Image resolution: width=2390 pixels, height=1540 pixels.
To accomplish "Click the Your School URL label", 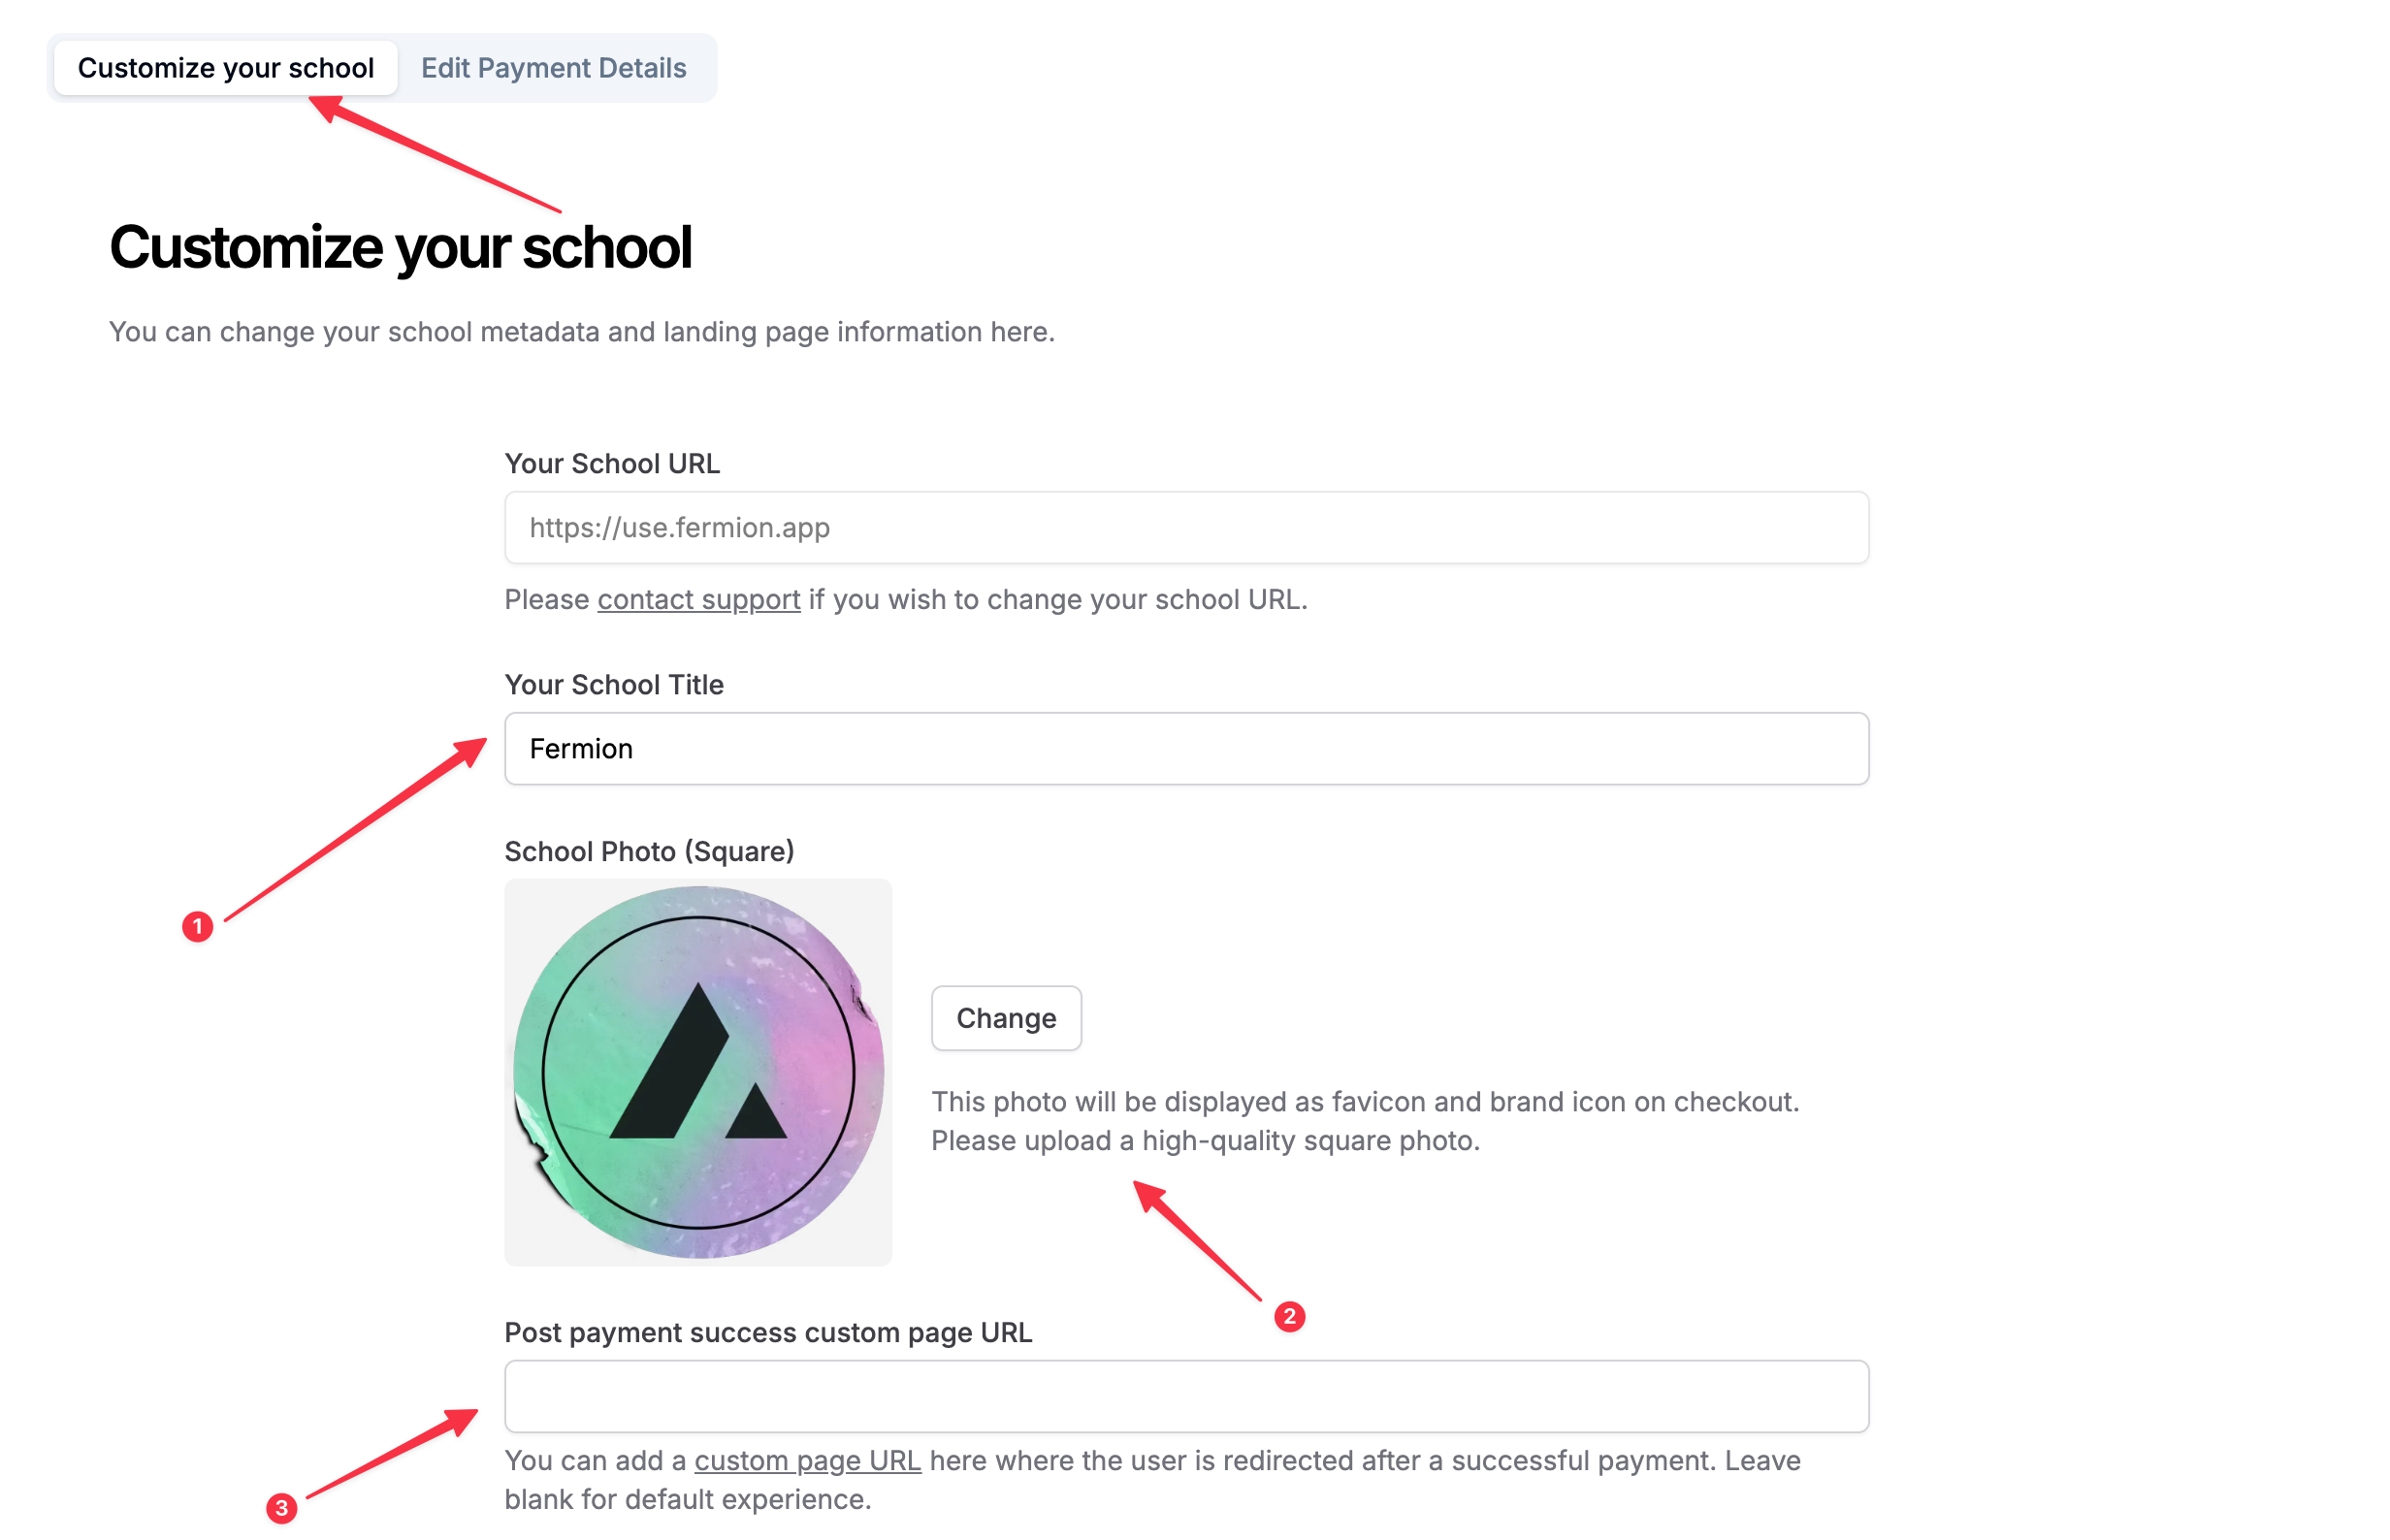I will 612,464.
